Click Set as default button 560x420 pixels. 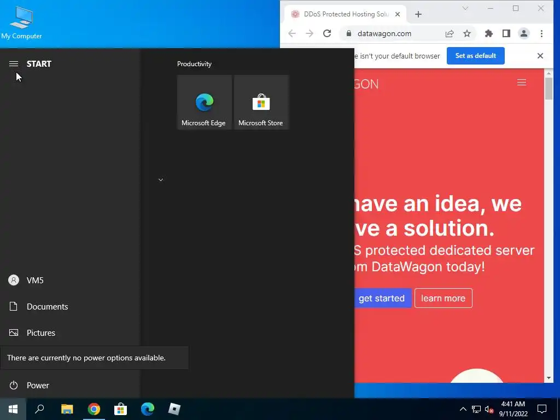click(475, 56)
